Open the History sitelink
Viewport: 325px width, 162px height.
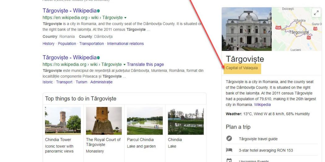[49, 44]
